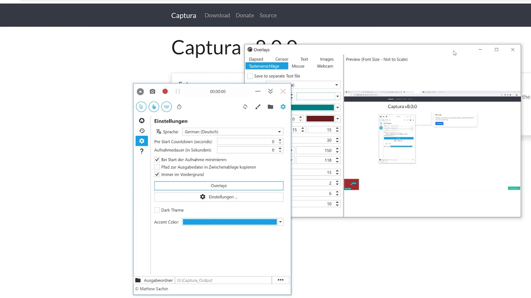Viewport: 531px width, 298px height.
Task: Open the question mark help icon
Action: coord(142,151)
